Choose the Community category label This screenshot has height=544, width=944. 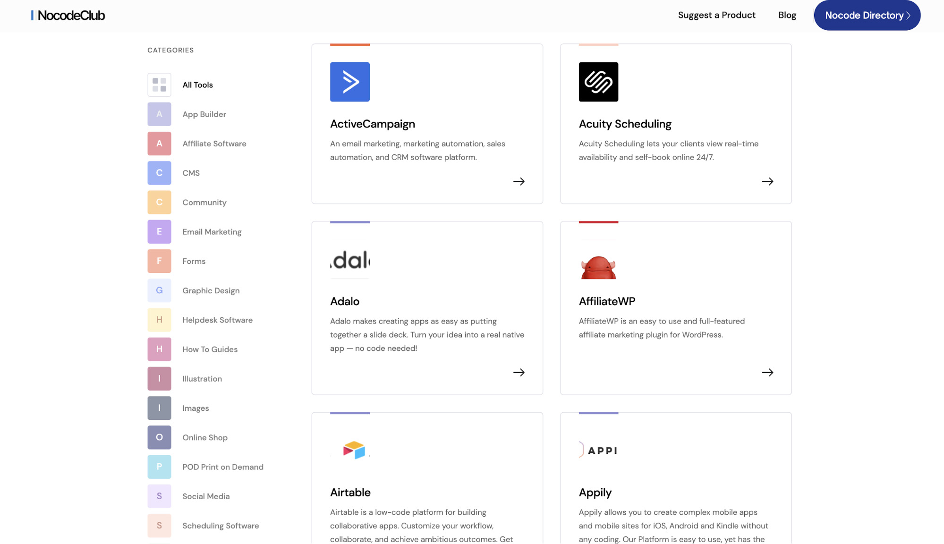(x=204, y=203)
